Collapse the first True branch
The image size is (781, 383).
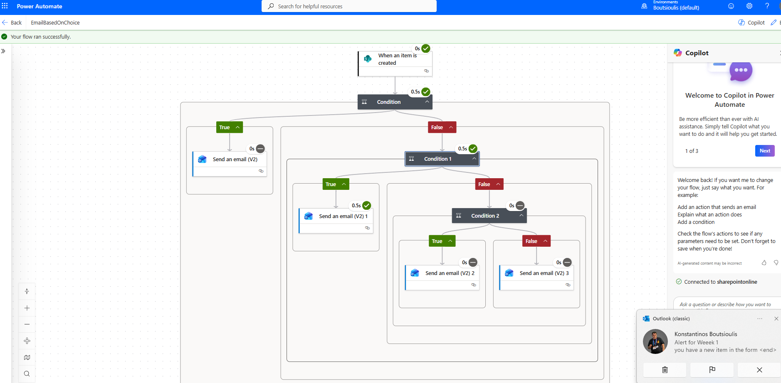[x=237, y=128]
